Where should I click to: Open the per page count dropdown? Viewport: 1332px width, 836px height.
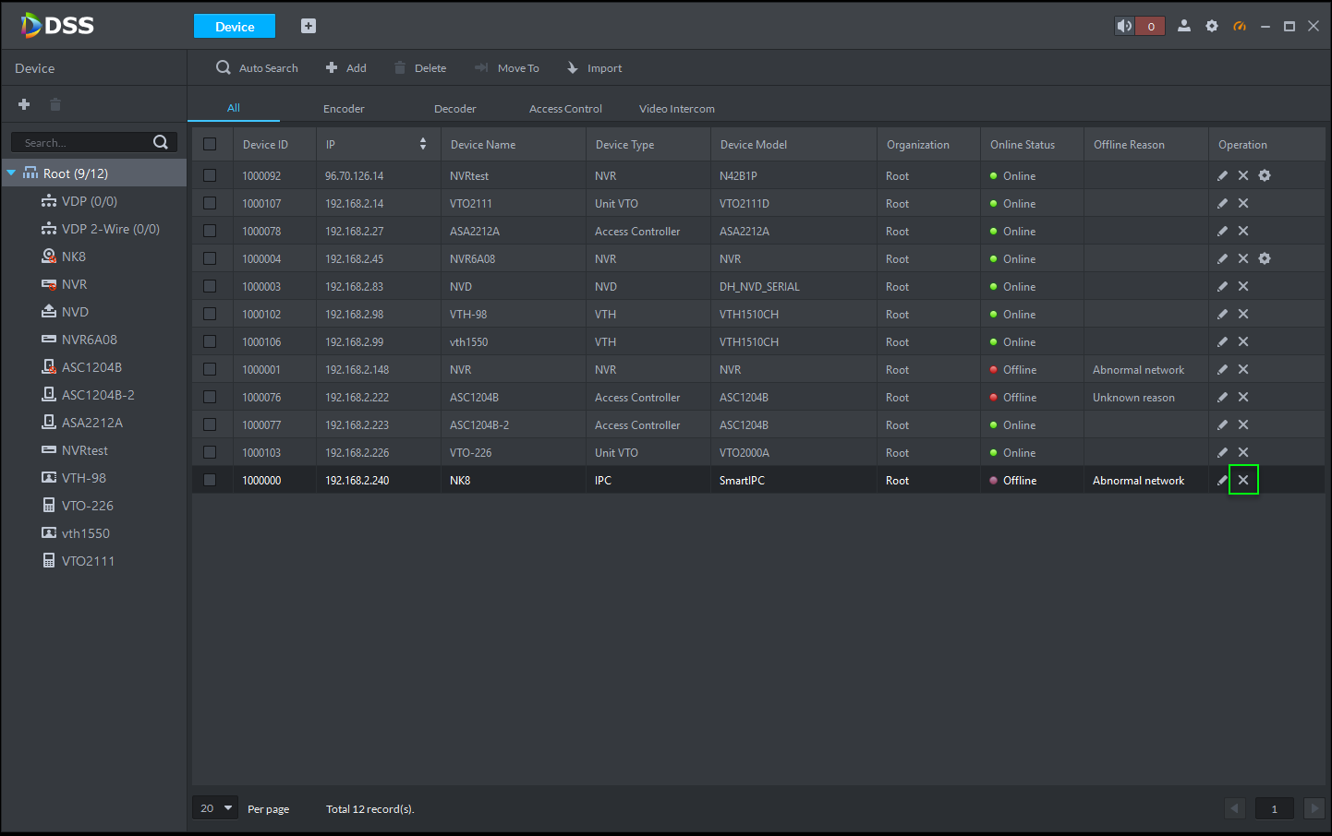coord(215,808)
